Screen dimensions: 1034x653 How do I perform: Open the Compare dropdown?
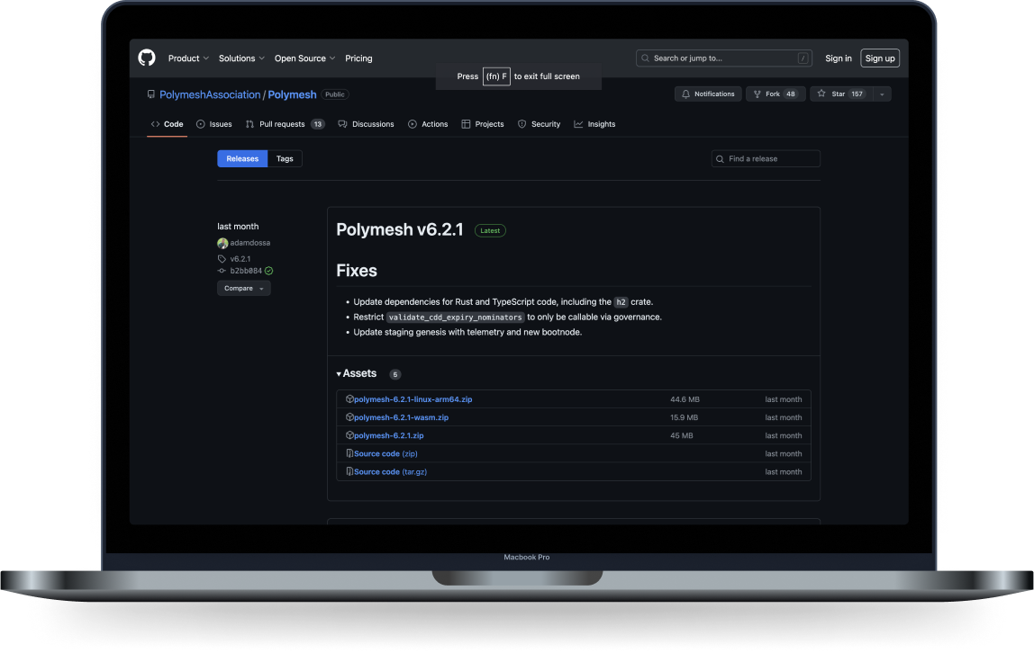click(244, 289)
